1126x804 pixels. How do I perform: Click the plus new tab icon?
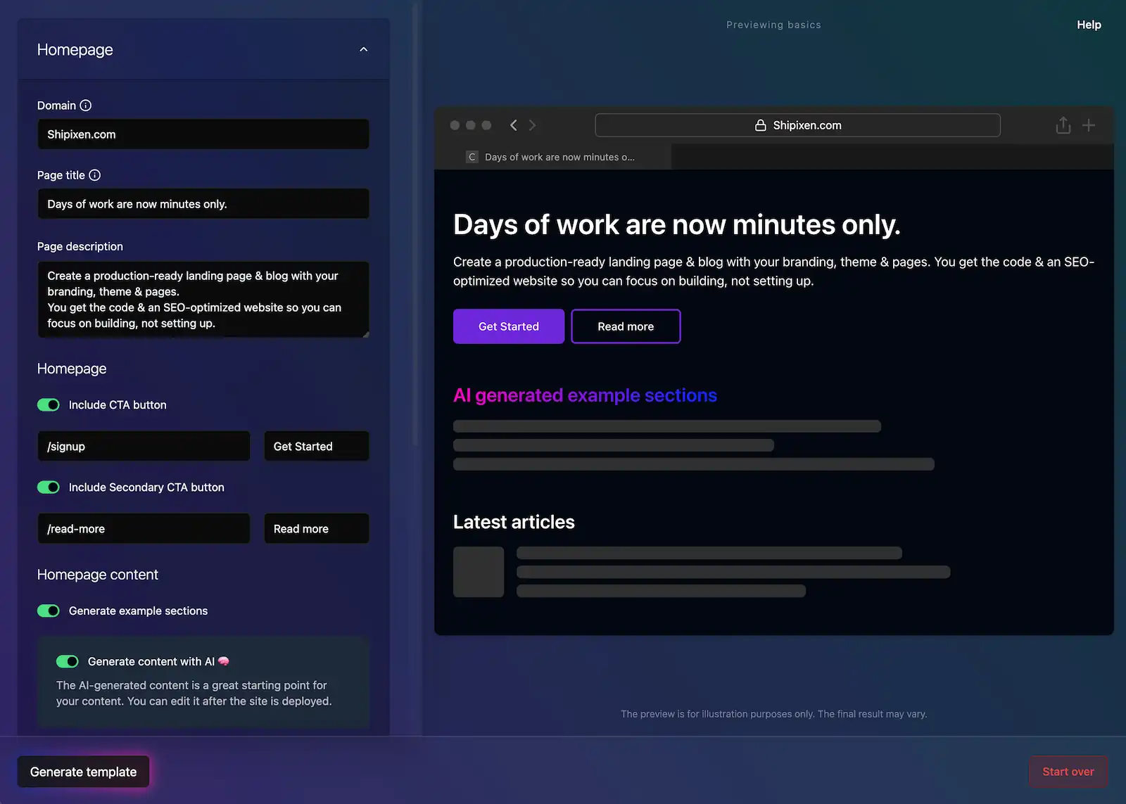point(1089,125)
